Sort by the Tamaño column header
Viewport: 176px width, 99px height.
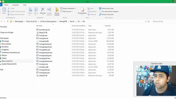(x=108, y=26)
